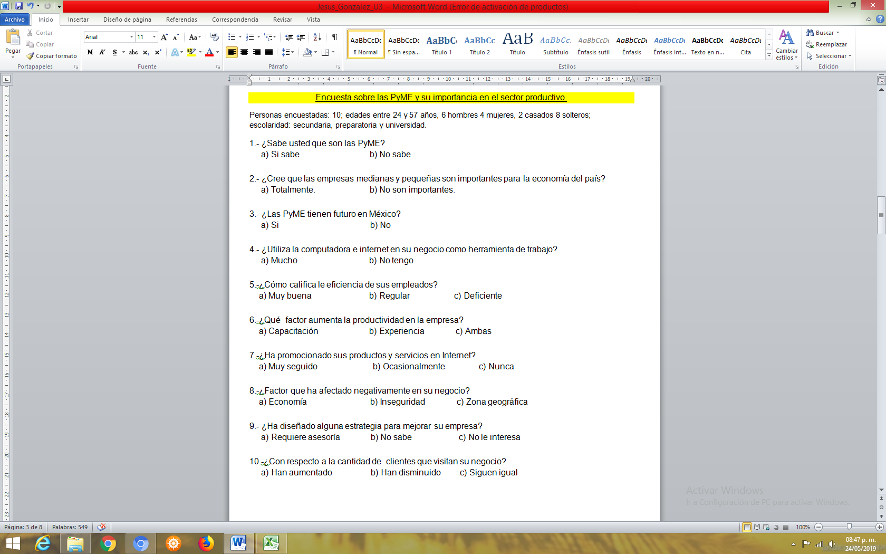The image size is (886, 554).
Task: Apply the text highlight color tool
Action: [x=191, y=52]
